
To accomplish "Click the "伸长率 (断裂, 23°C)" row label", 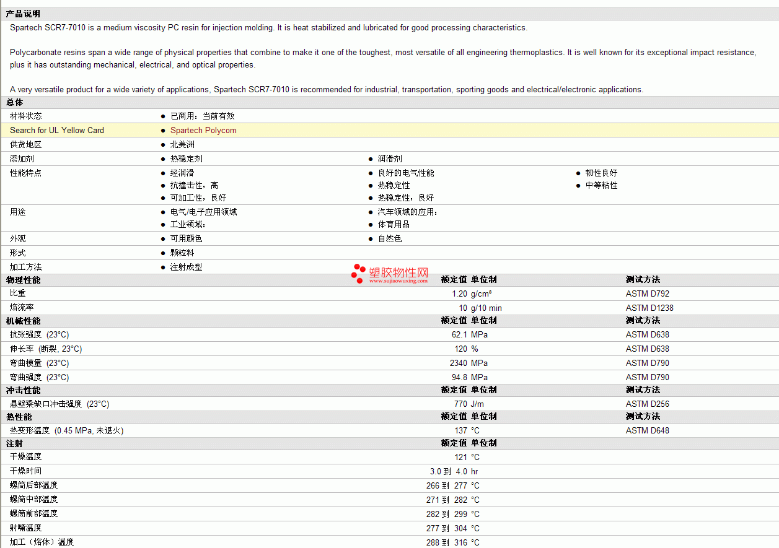I will [x=46, y=349].
